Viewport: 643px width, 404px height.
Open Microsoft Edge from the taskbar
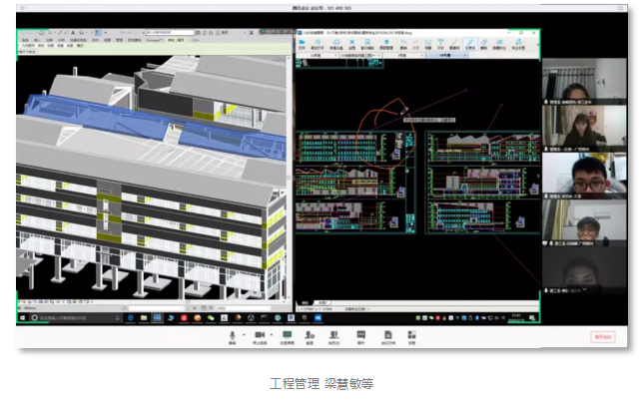click(131, 318)
